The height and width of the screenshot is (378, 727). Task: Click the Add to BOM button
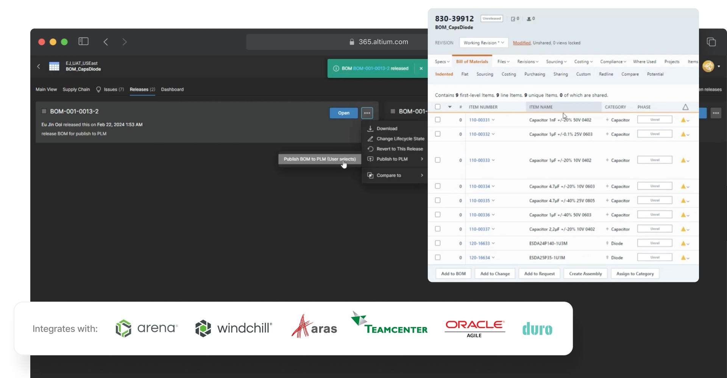[453, 274]
